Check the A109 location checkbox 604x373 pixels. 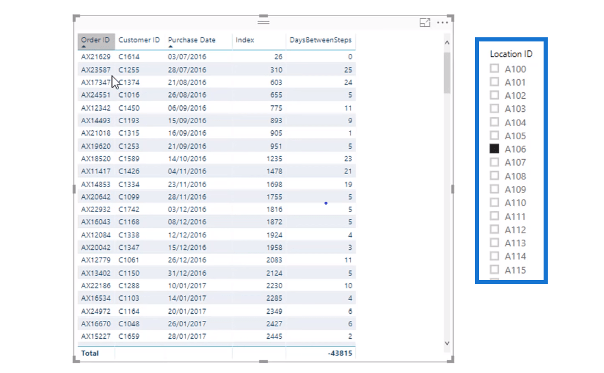coord(494,189)
